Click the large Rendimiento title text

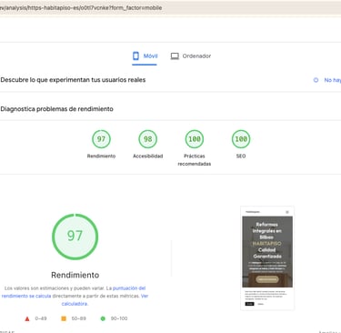coord(75,275)
